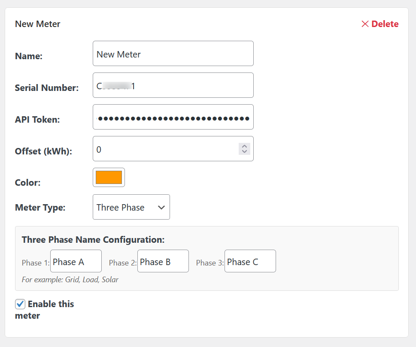Edit the Phase 1 name field

pos(76,261)
